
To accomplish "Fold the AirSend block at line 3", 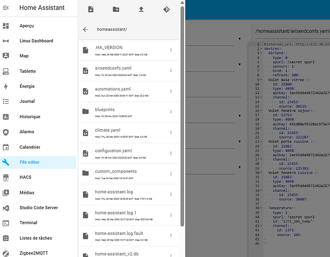I will (x=261, y=53).
